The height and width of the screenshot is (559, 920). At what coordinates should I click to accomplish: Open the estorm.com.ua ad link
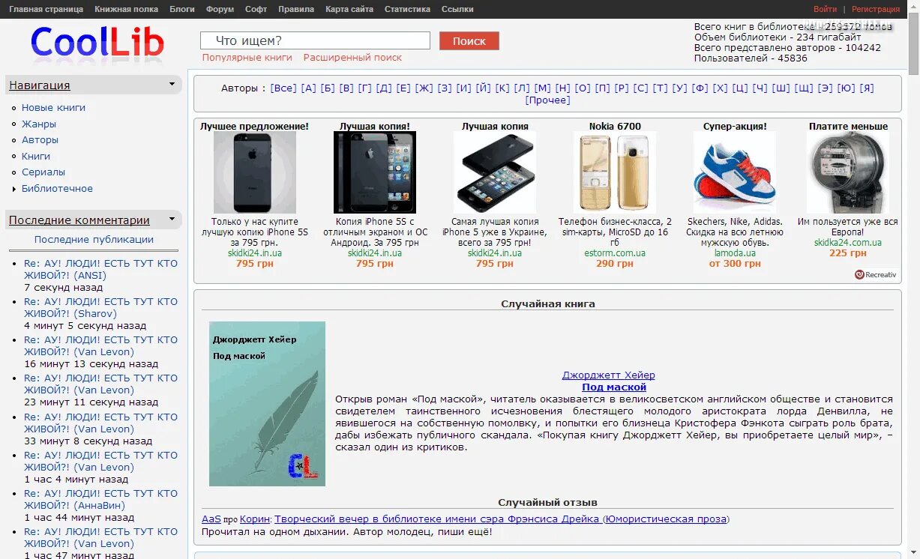615,253
